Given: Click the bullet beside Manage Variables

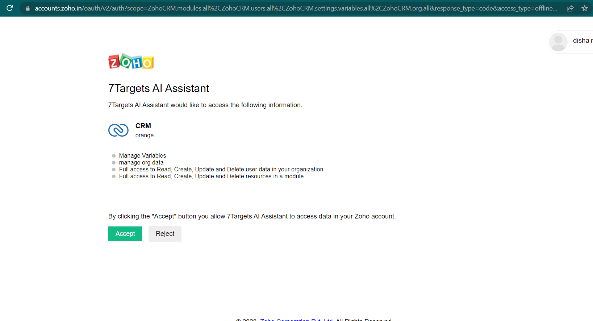Looking at the screenshot, I should point(114,156).
